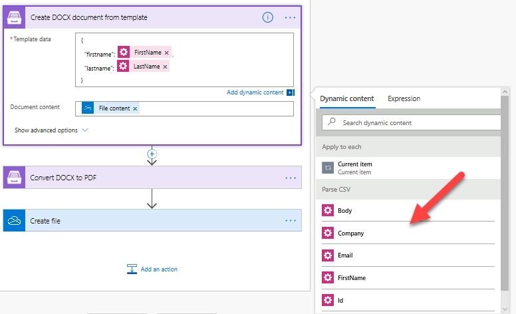The height and width of the screenshot is (314, 516).
Task: Click the search magnifier icon in dynamic content
Action: [332, 121]
